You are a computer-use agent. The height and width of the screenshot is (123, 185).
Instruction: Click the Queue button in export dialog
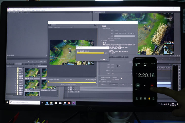click(x=114, y=84)
